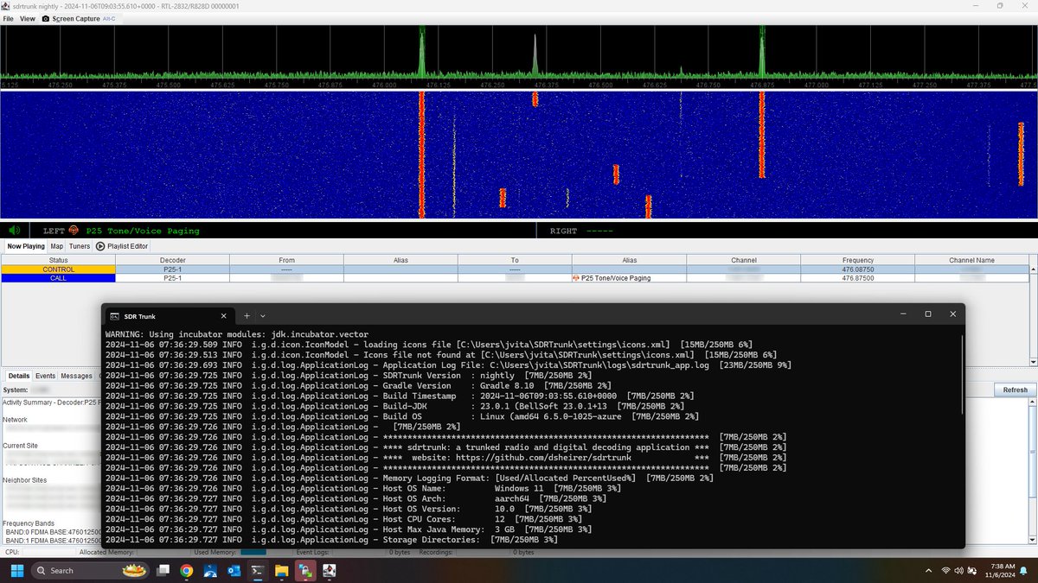Open the Terminal taskbar icon
This screenshot has height=583, width=1038.
(257, 570)
